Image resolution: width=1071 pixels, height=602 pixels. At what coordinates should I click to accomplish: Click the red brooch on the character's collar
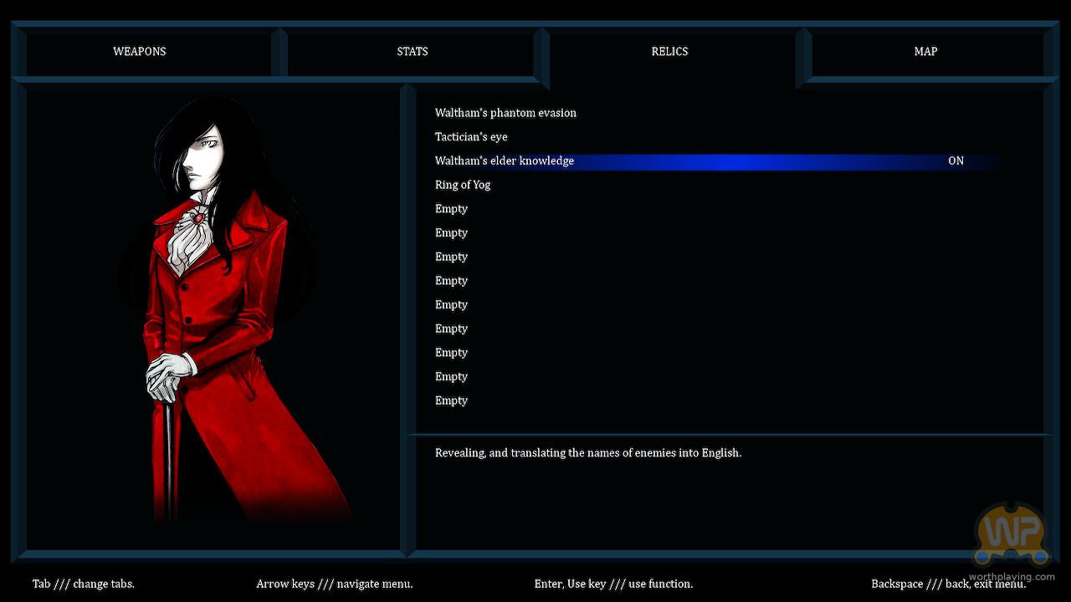[199, 217]
